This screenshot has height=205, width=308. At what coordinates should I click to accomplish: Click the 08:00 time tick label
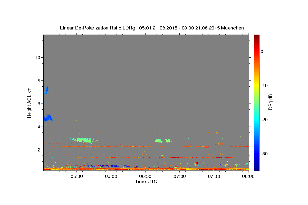coord(248,176)
